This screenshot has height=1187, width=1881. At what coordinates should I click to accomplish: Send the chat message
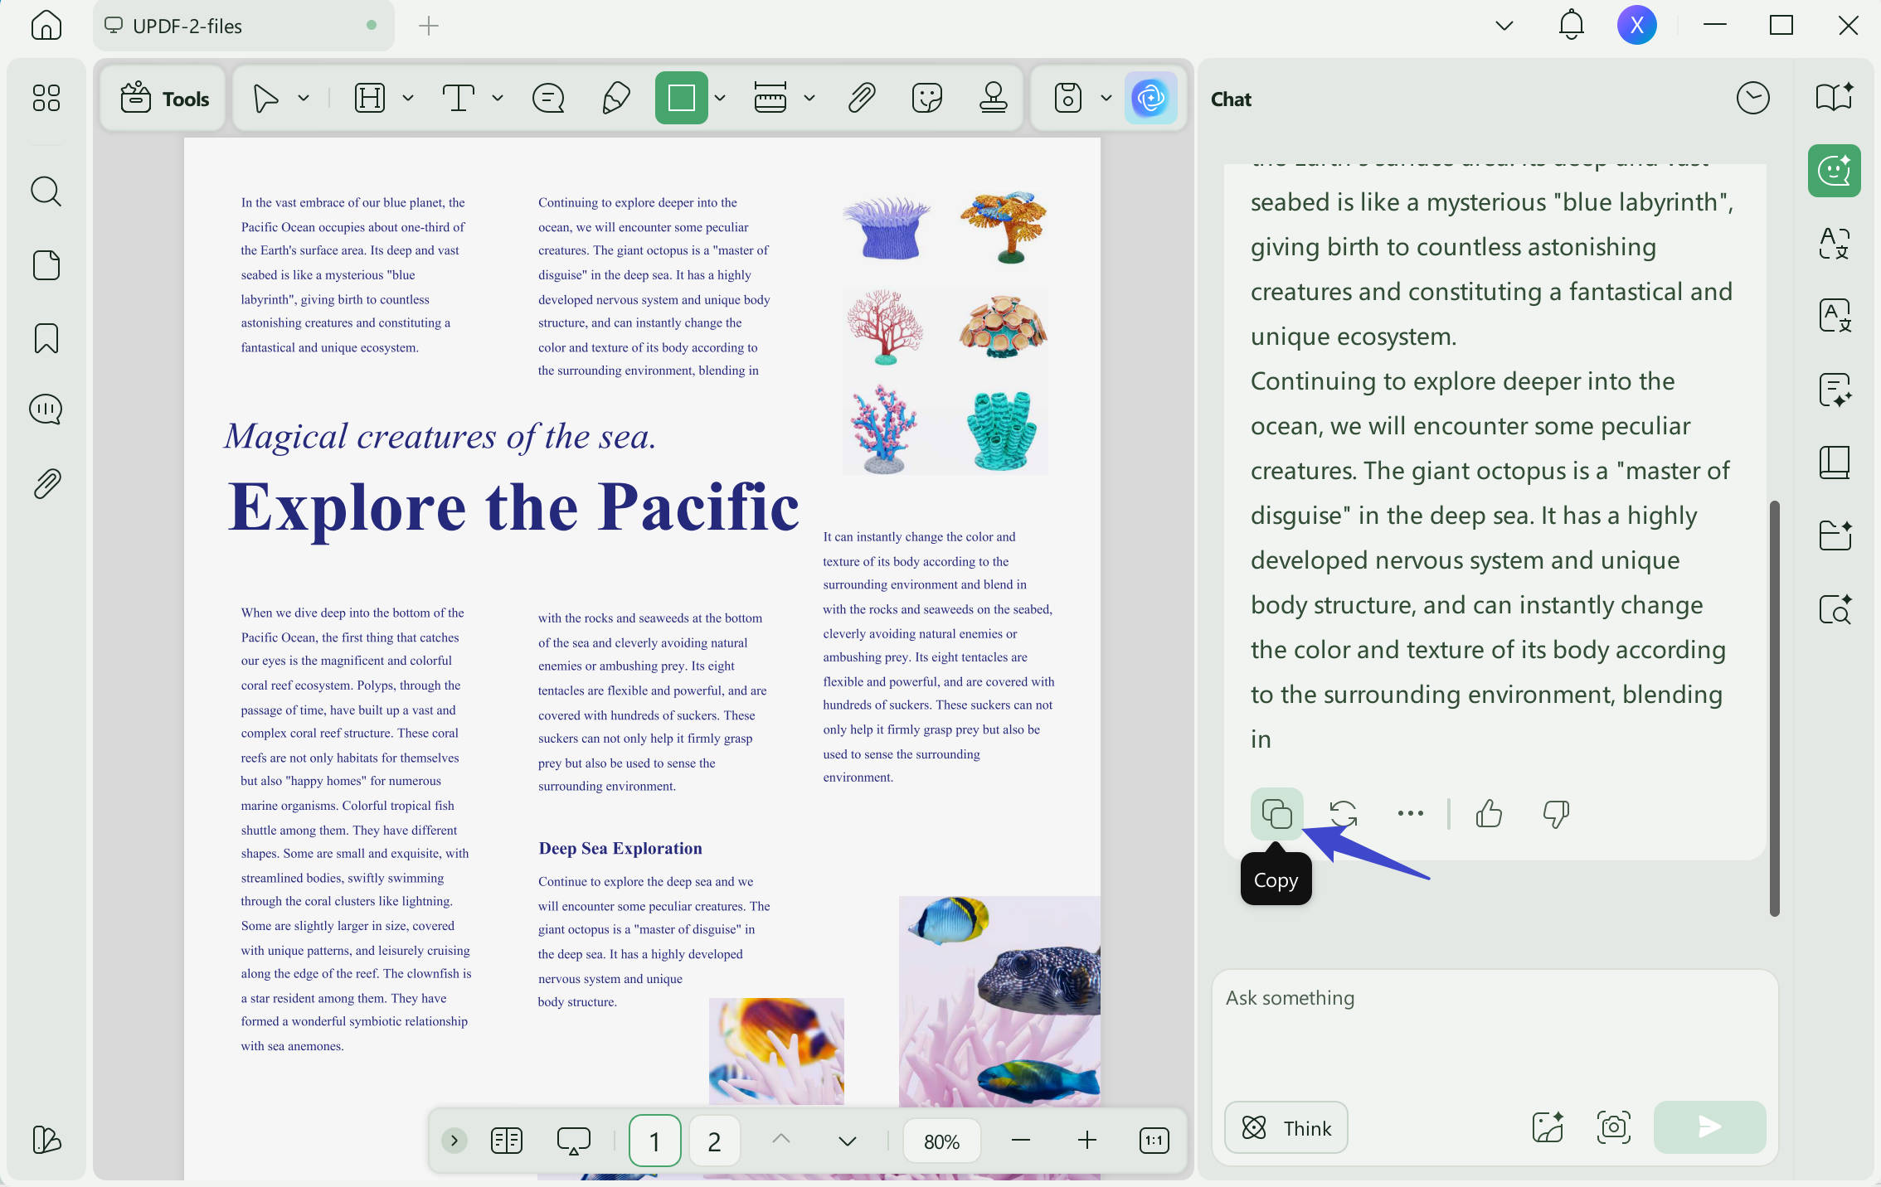coord(1709,1127)
